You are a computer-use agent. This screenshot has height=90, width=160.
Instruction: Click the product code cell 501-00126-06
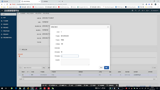(43, 75)
